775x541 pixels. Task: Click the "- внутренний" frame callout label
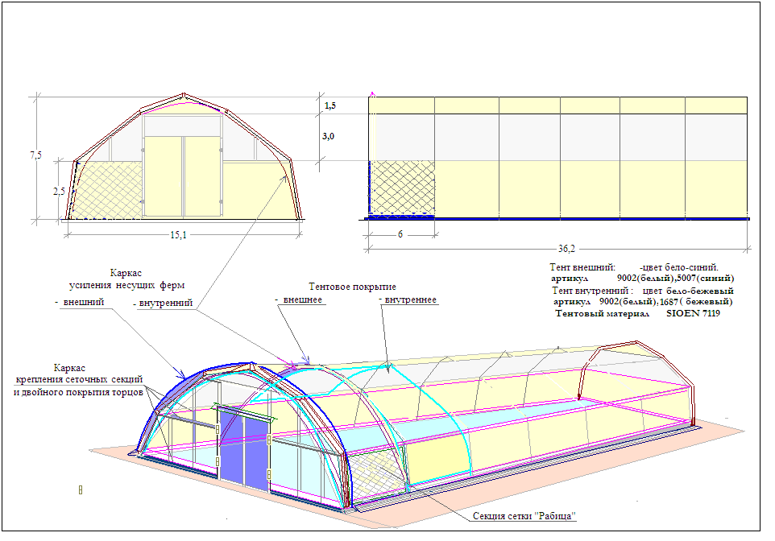point(162,304)
